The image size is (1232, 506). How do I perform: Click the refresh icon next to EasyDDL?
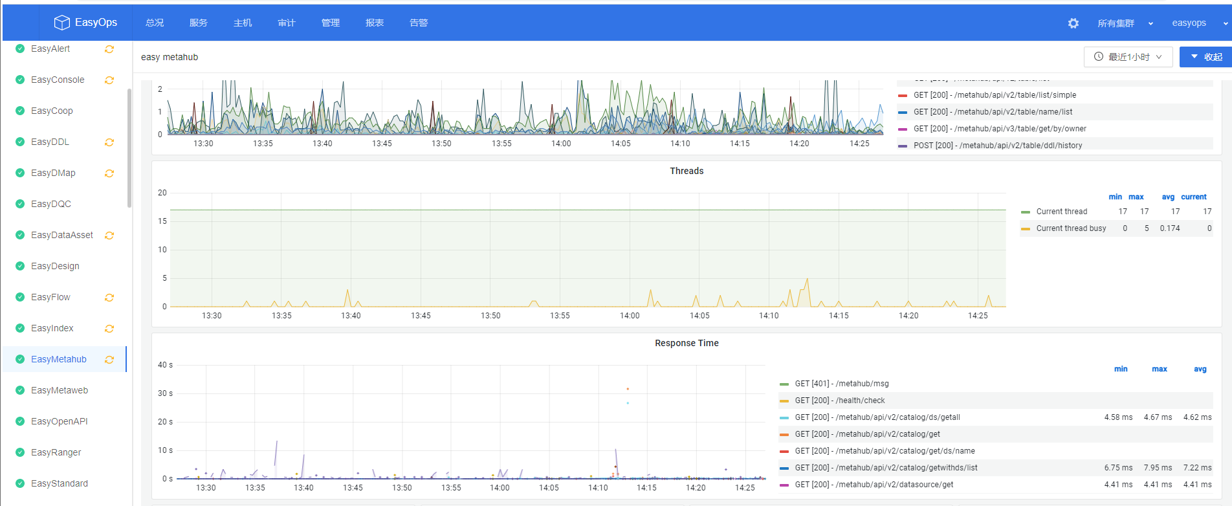pos(109,142)
